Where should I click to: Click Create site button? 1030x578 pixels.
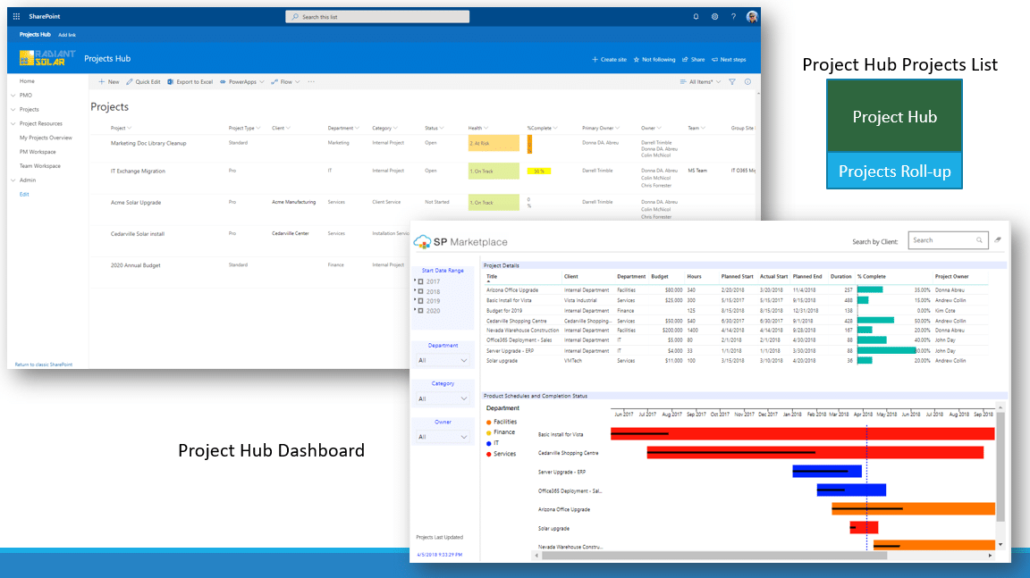609,60
